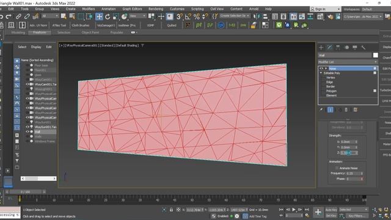Open the Display panel icon
The width and height of the screenshot is (391, 220).
coord(354,47)
